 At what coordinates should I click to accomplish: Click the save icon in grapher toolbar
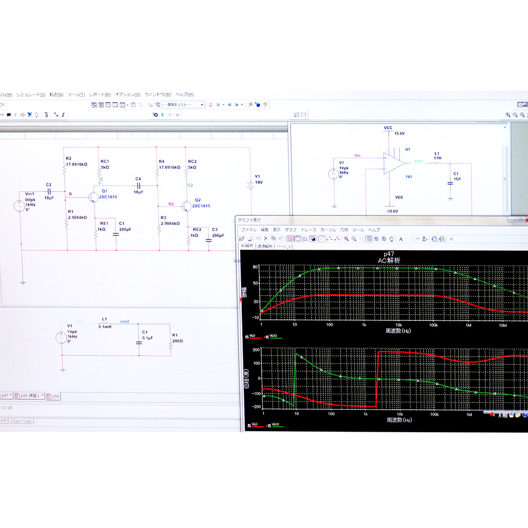250,239
